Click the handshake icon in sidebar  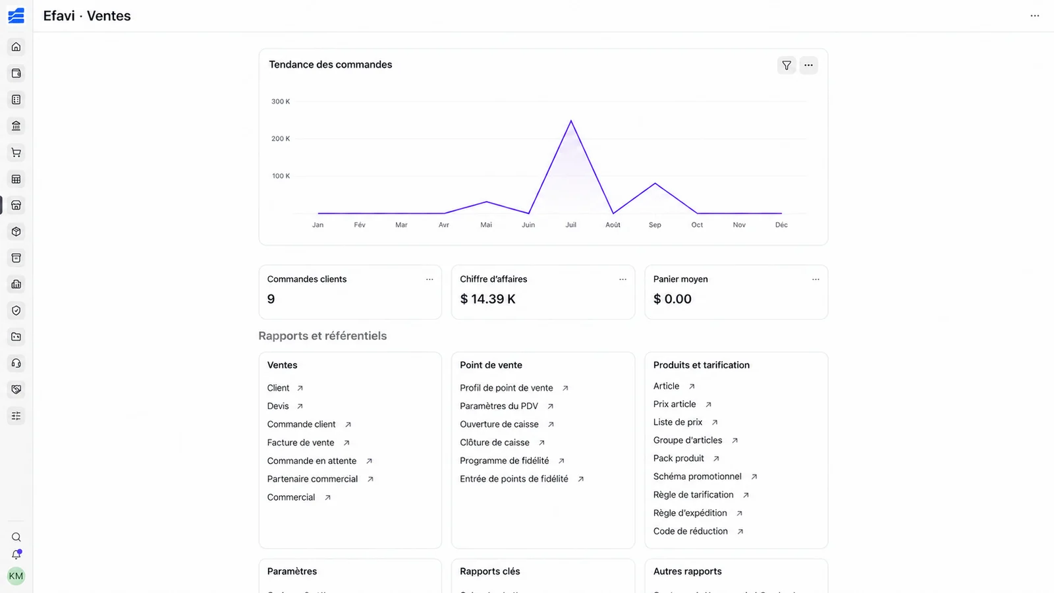(x=16, y=389)
